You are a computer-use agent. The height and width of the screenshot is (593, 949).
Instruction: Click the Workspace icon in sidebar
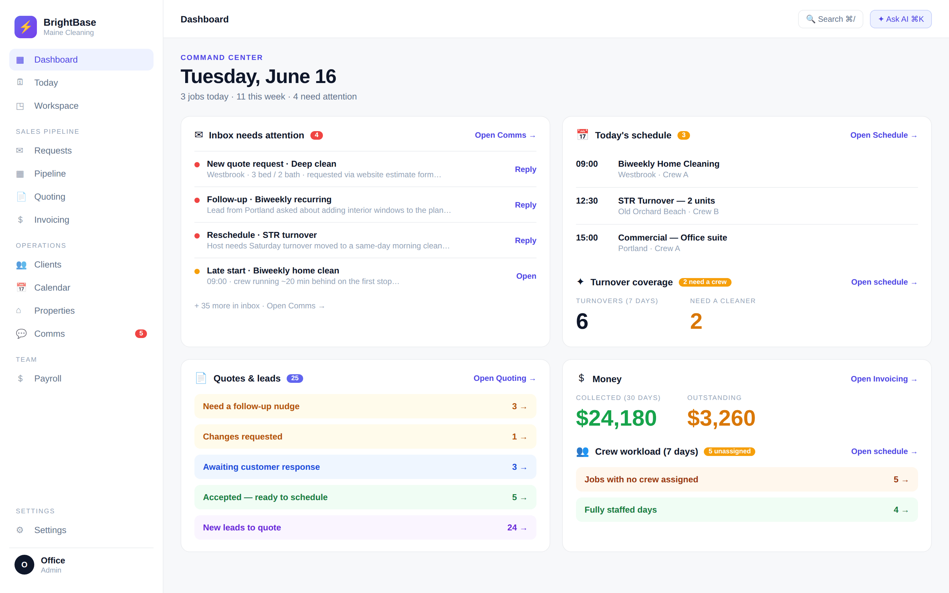(x=20, y=106)
